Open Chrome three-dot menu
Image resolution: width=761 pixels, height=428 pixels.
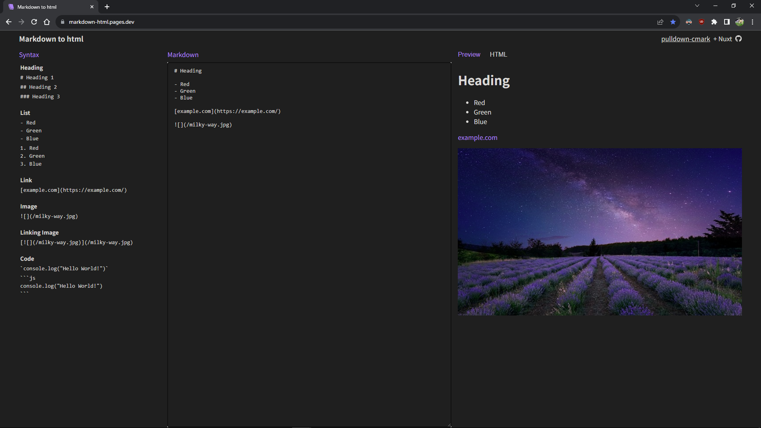pyautogui.click(x=752, y=22)
